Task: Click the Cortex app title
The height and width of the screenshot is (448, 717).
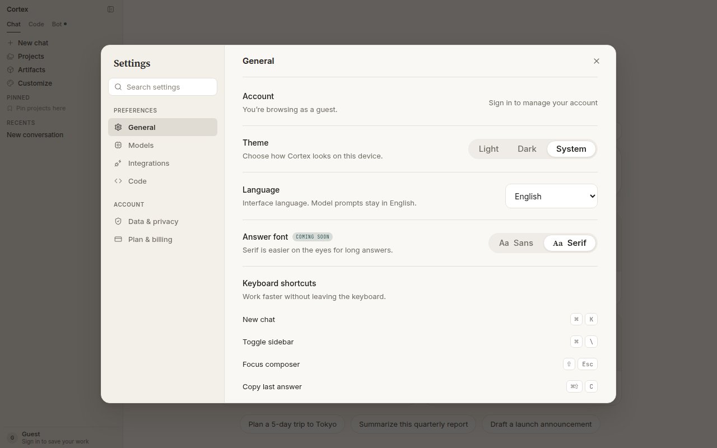Action: [17, 9]
